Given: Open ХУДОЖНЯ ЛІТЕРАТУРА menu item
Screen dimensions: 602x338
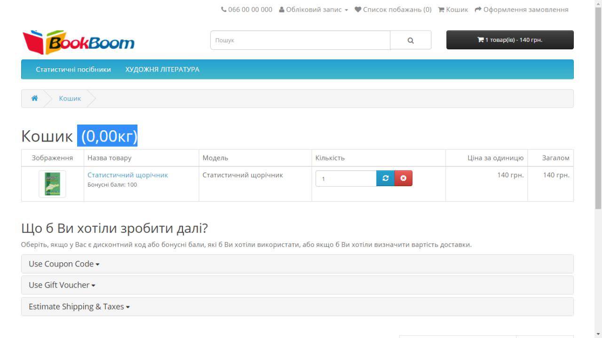Looking at the screenshot, I should (162, 69).
